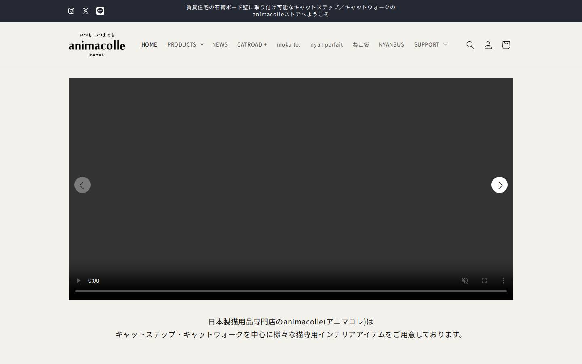
Task: Open the ねこ袋 menu link
Action: (x=361, y=44)
